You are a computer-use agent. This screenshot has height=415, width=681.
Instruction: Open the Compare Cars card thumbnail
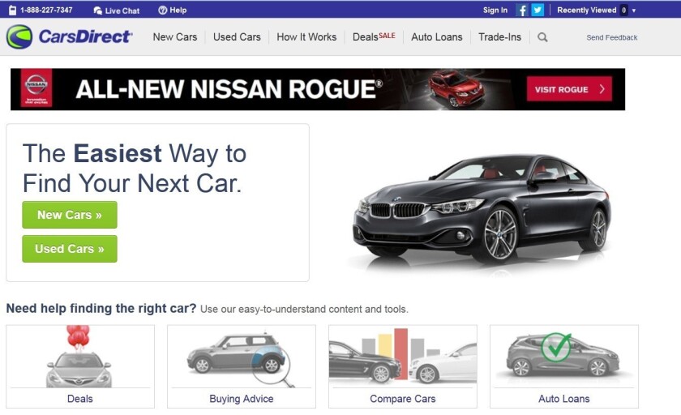click(403, 355)
